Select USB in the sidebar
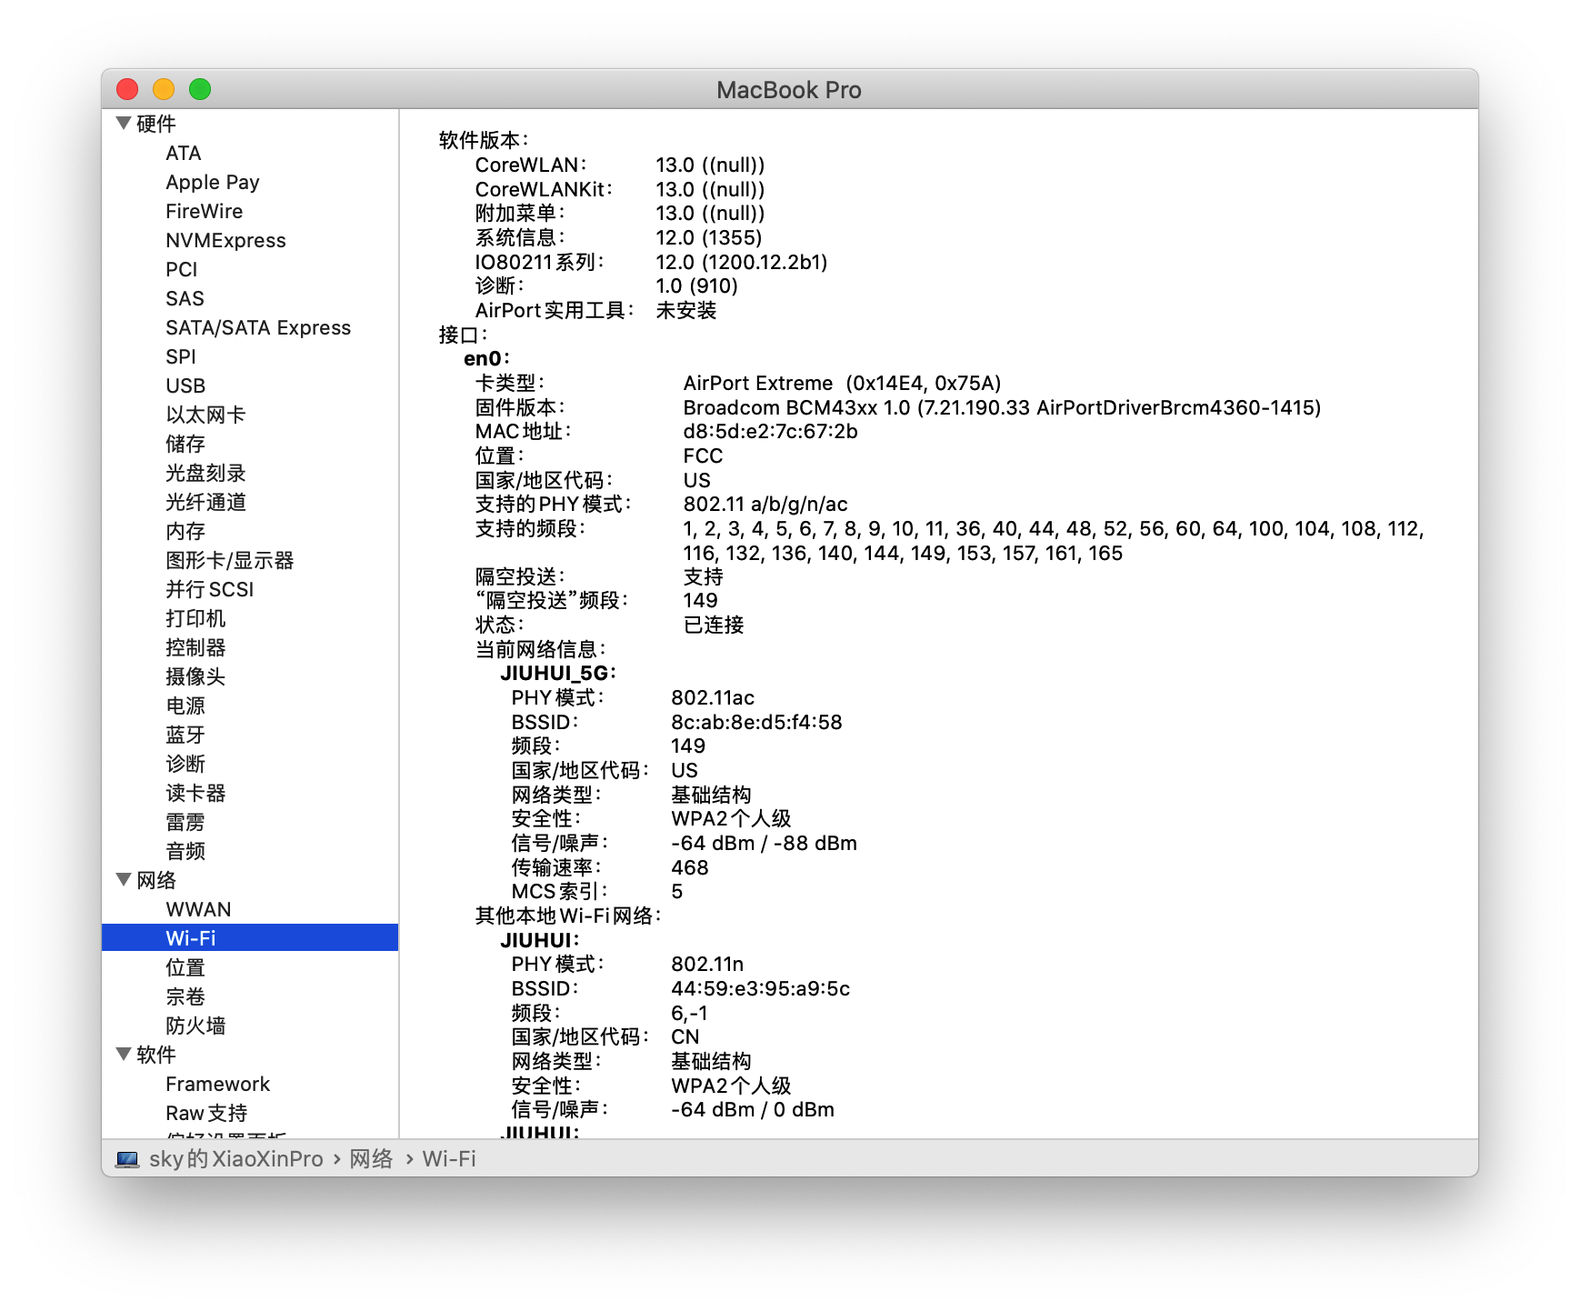The height and width of the screenshot is (1311, 1580). [x=185, y=385]
